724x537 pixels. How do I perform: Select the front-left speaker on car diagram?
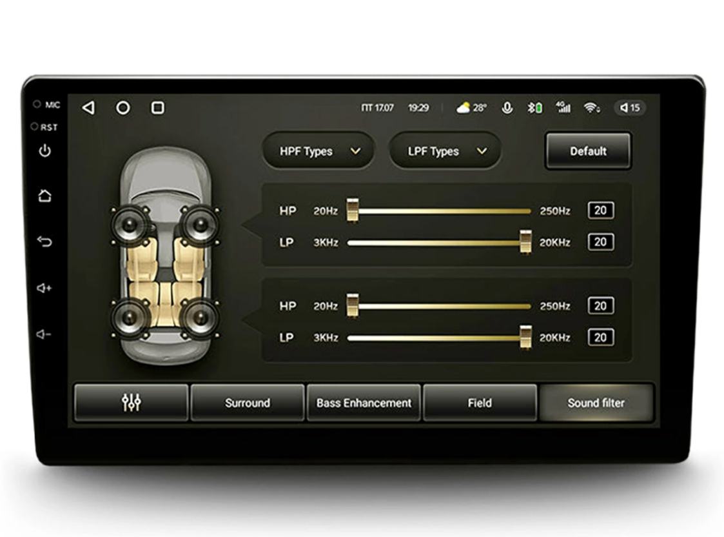pos(130,225)
